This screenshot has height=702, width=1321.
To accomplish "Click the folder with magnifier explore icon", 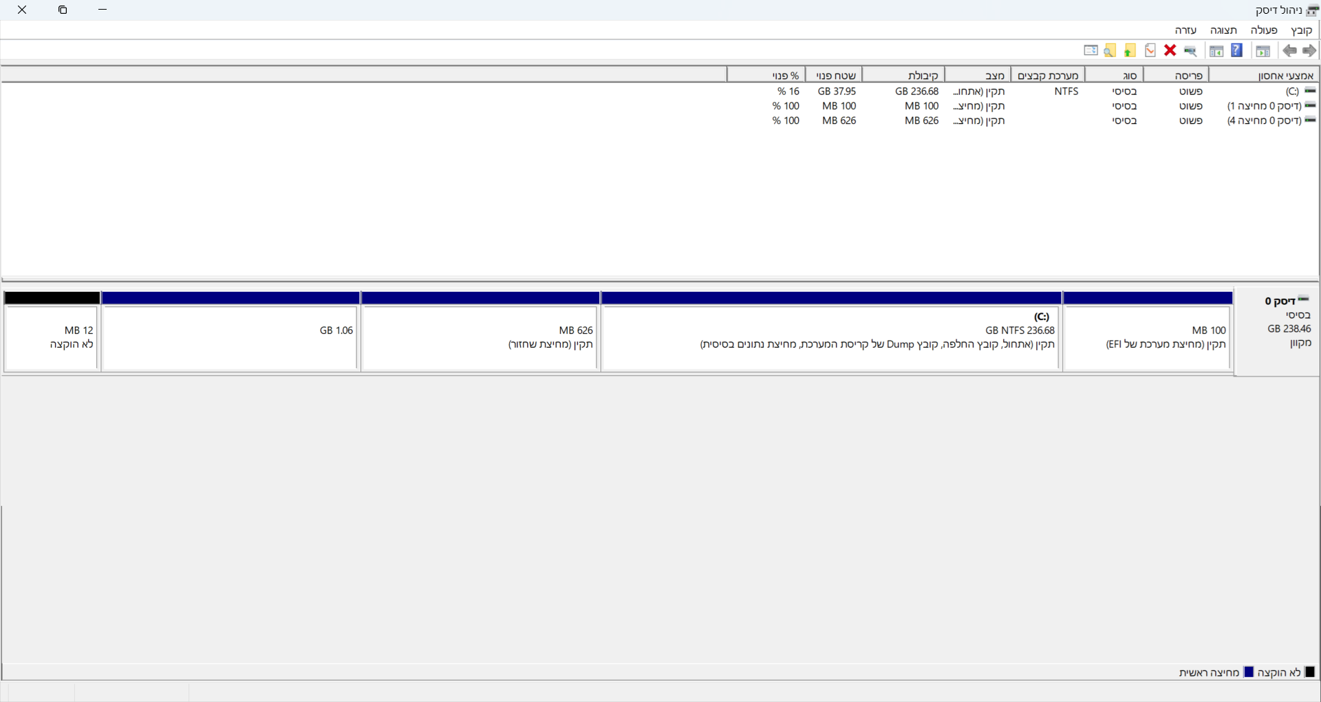I will pyautogui.click(x=1110, y=50).
